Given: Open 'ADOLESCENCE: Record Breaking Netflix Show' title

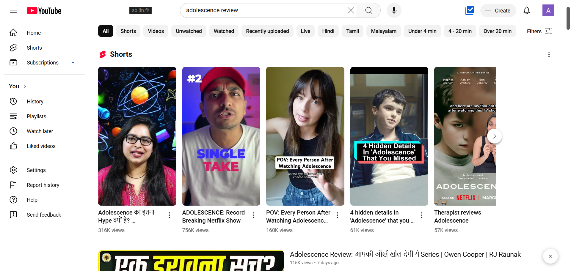Looking at the screenshot, I should pos(214,217).
